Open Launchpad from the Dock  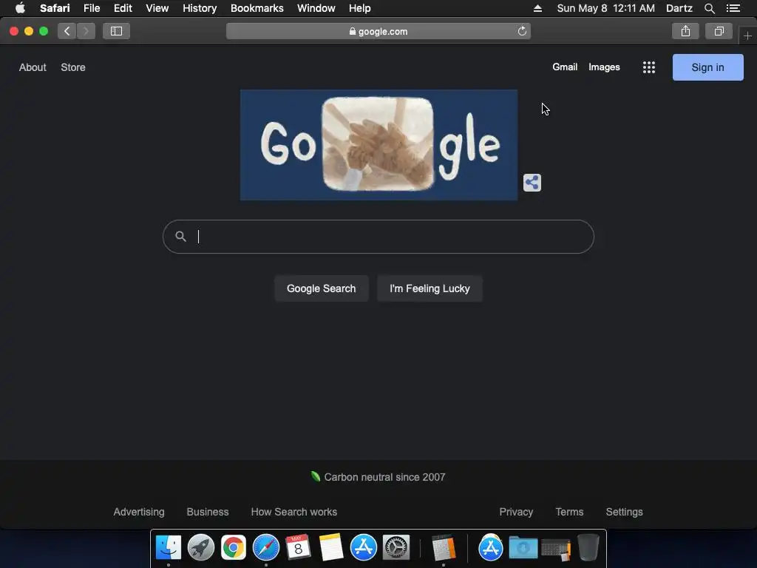[x=201, y=547]
